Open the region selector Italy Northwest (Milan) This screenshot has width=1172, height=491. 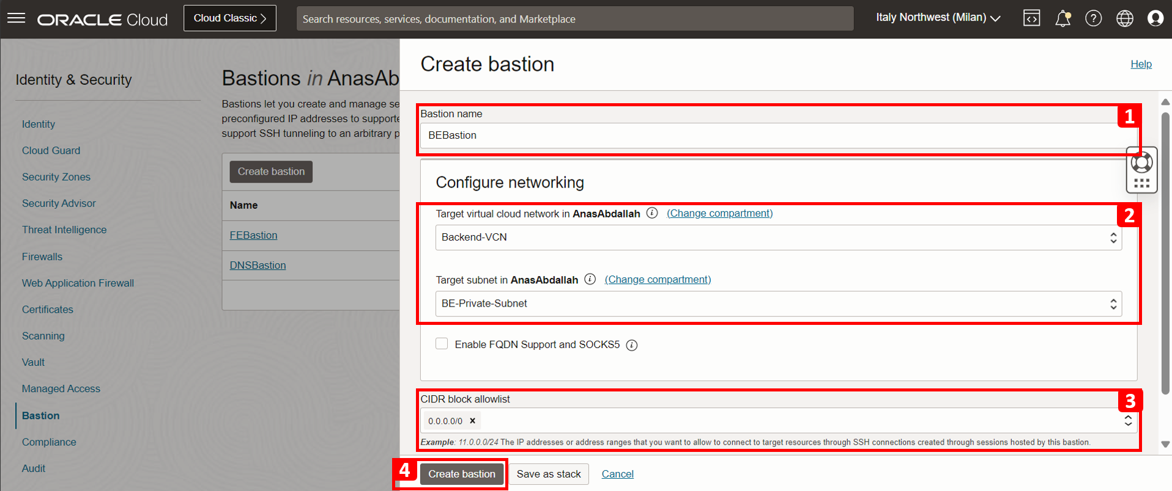click(x=938, y=18)
